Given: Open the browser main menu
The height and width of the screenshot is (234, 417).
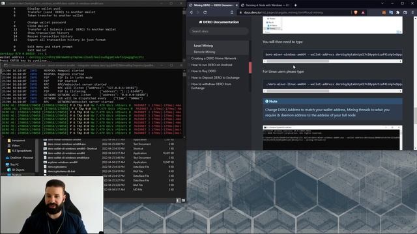Looking at the screenshot, I should pos(412,12).
